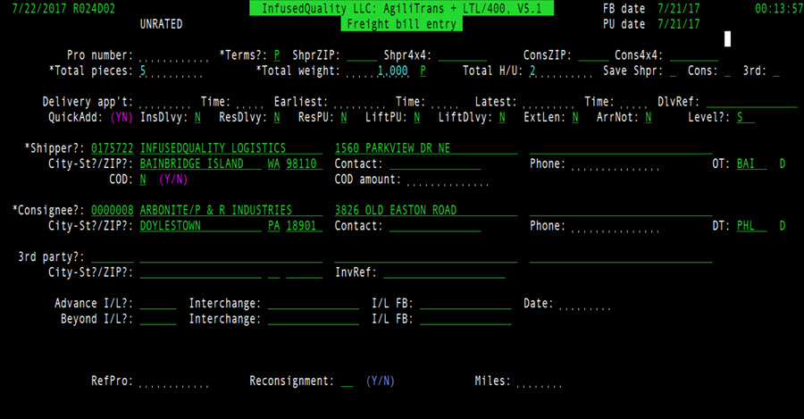Screen dimensions: 804x419
Task: Click the Consignee code 0000008
Action: (113, 211)
